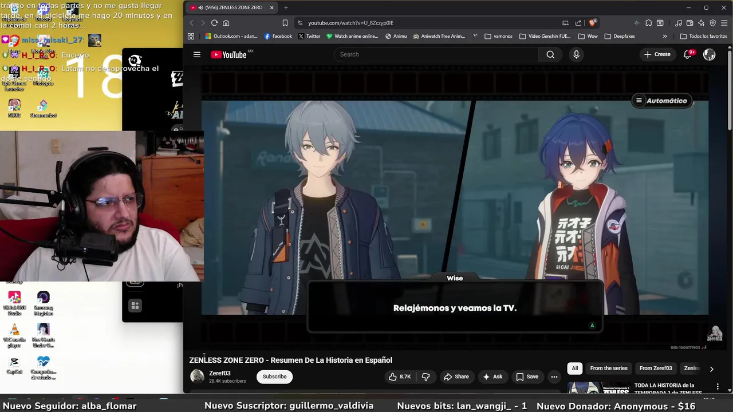Image resolution: width=733 pixels, height=412 pixels.
Task: Save the video to a playlist
Action: [527, 377]
